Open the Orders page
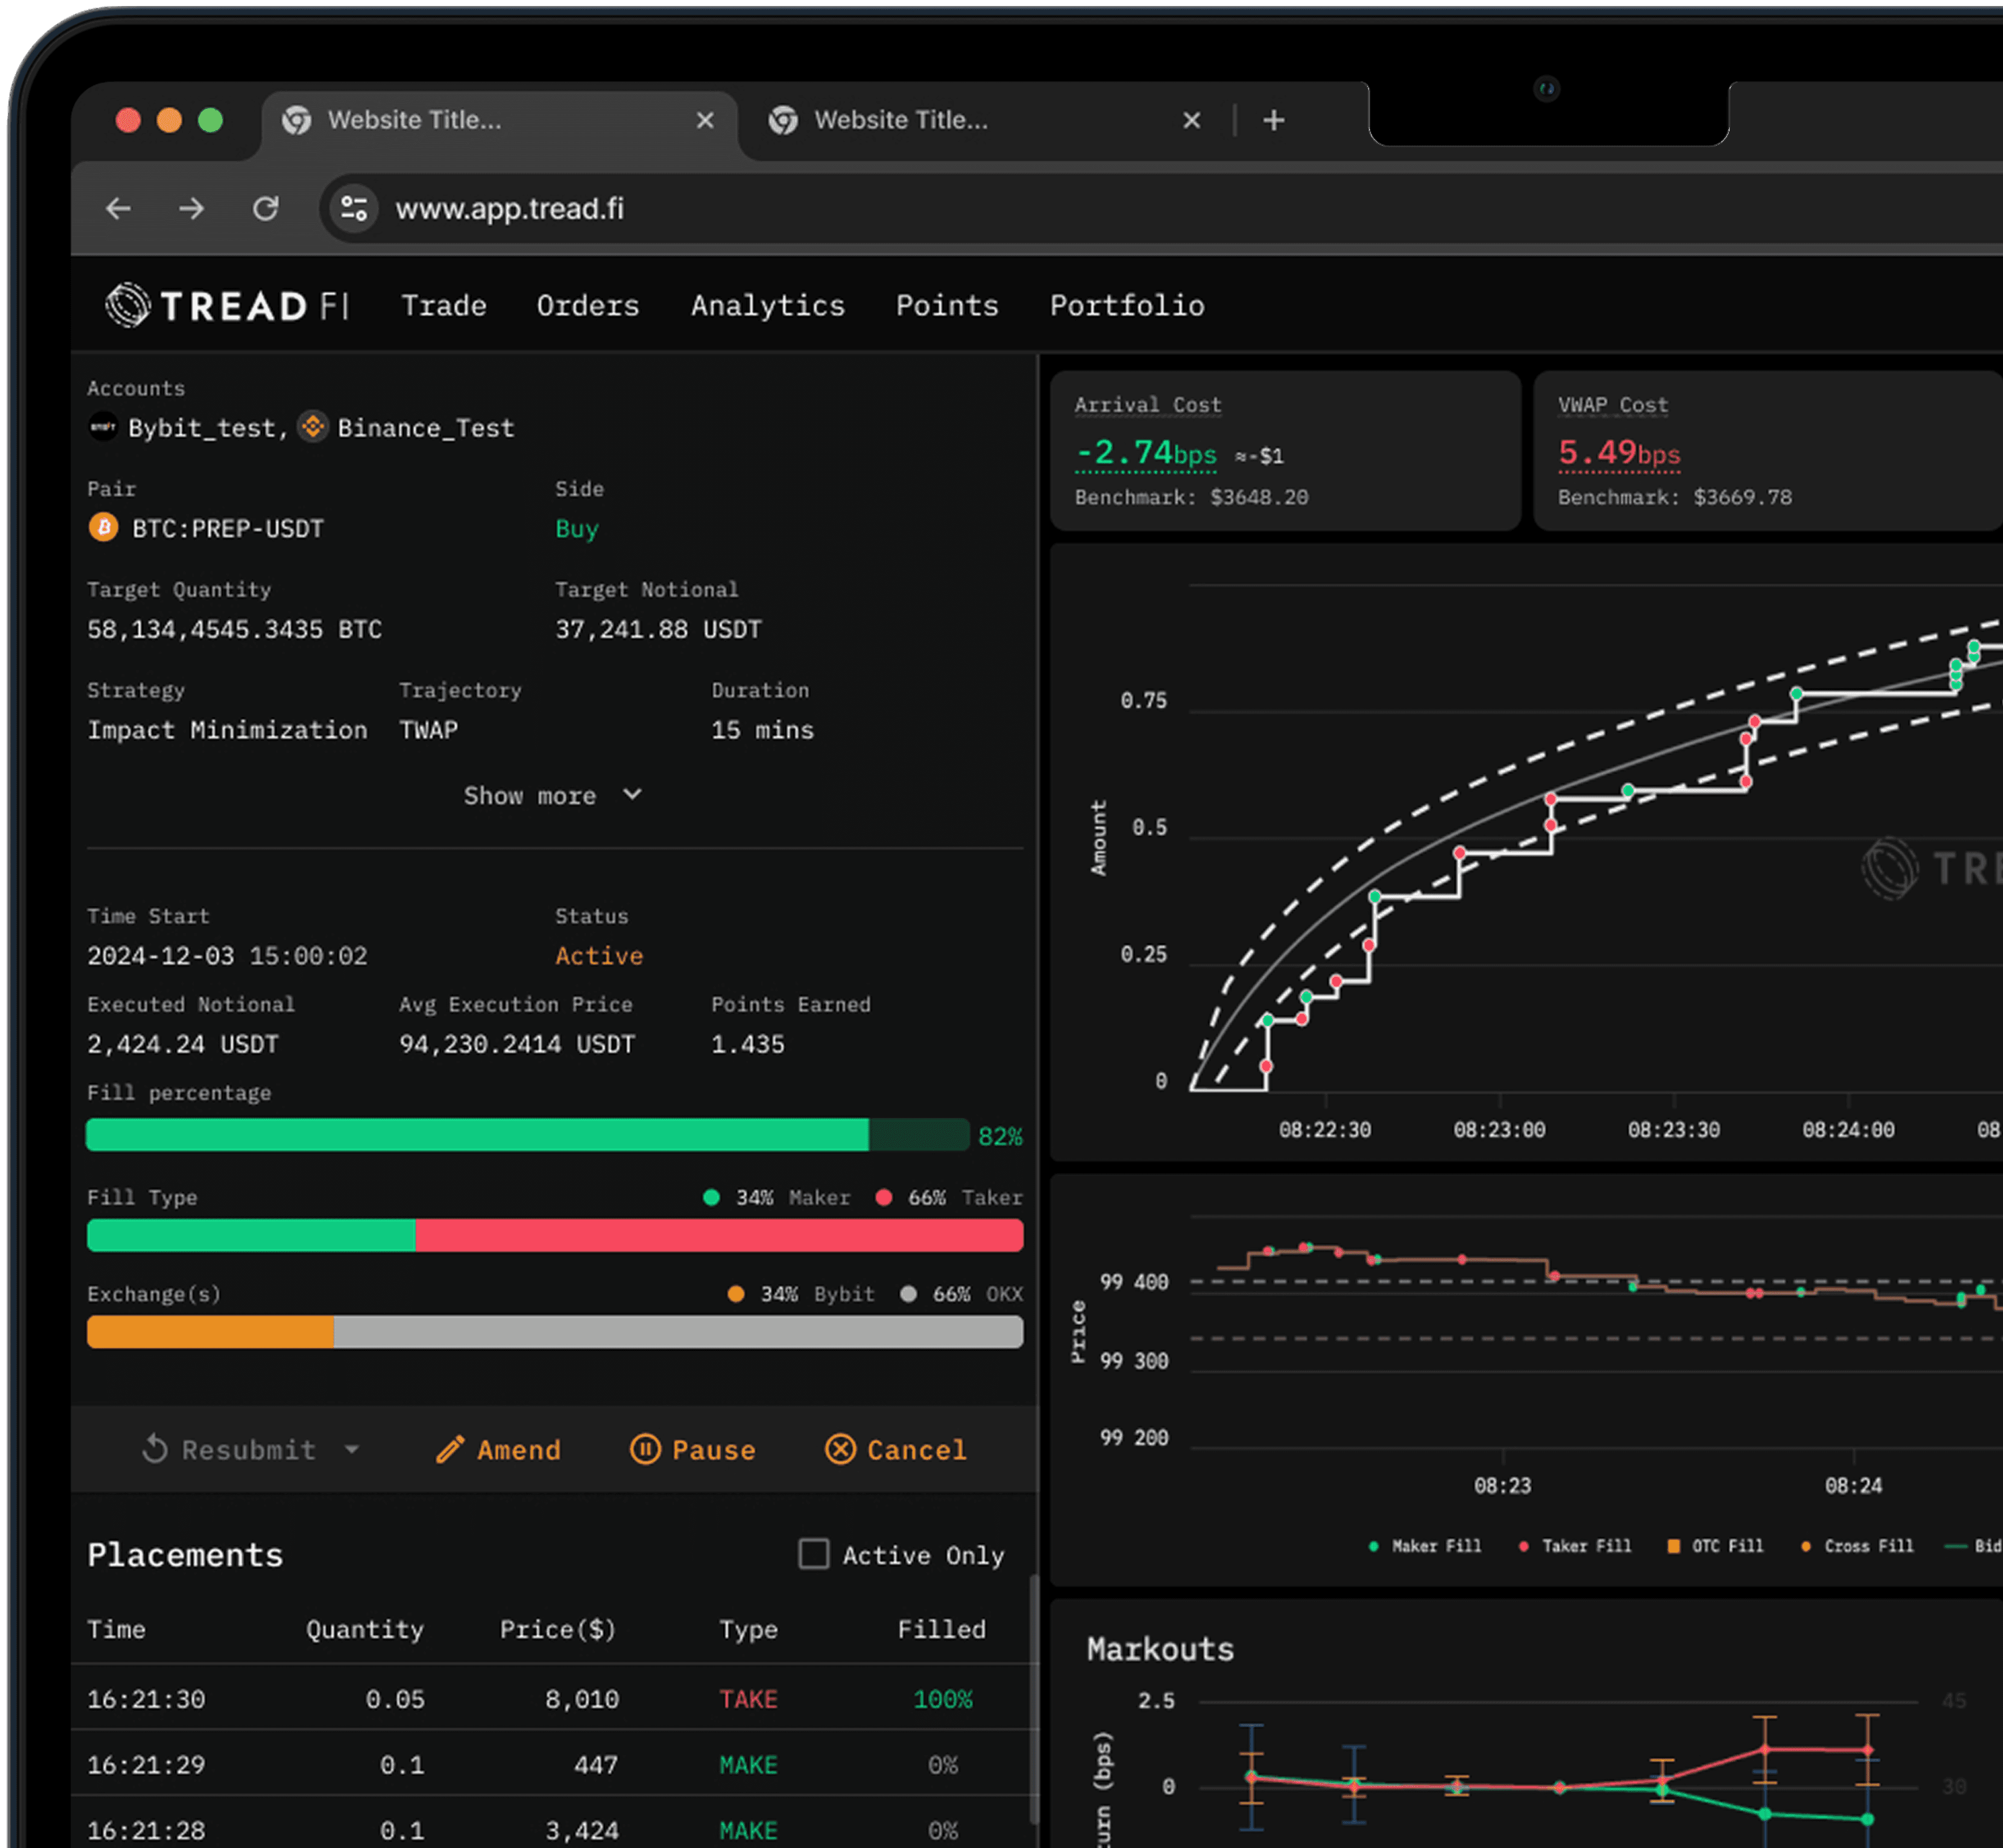This screenshot has height=1848, width=2003. [588, 306]
